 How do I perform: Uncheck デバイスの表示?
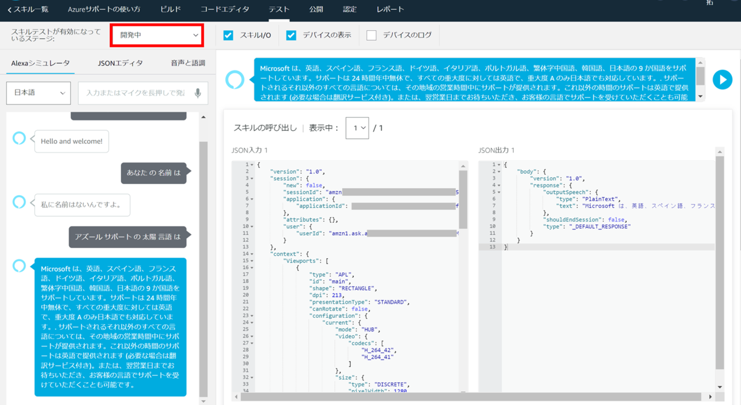[x=291, y=35]
